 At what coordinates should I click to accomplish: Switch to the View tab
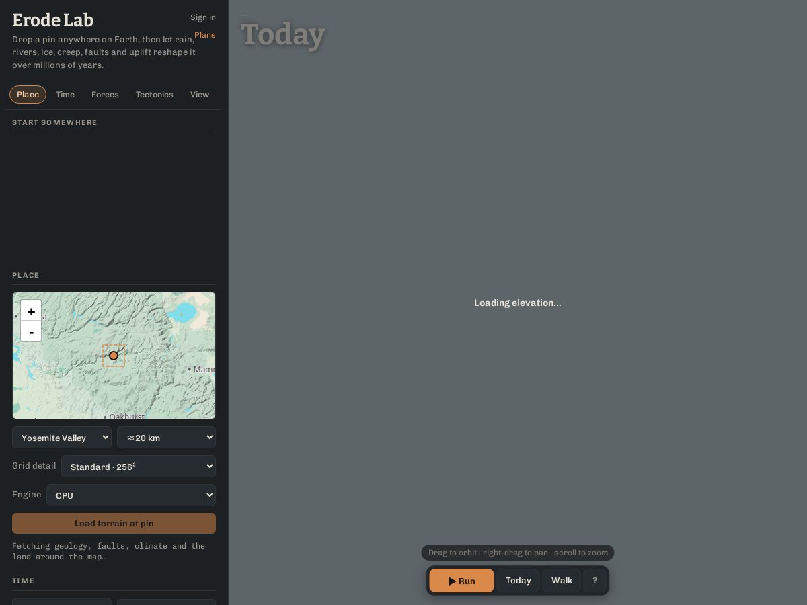coord(200,95)
